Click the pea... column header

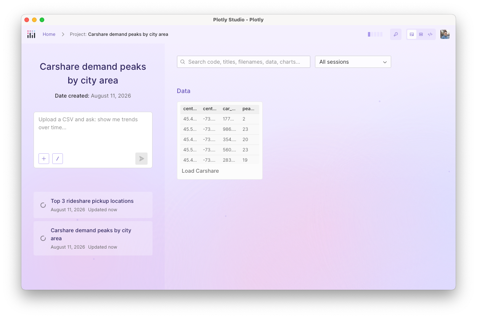pyautogui.click(x=249, y=109)
